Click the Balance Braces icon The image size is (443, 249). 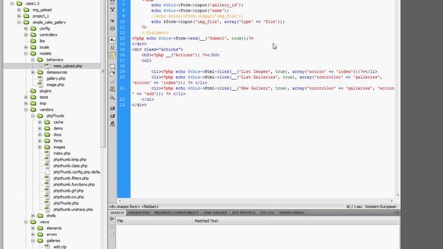pos(112,28)
